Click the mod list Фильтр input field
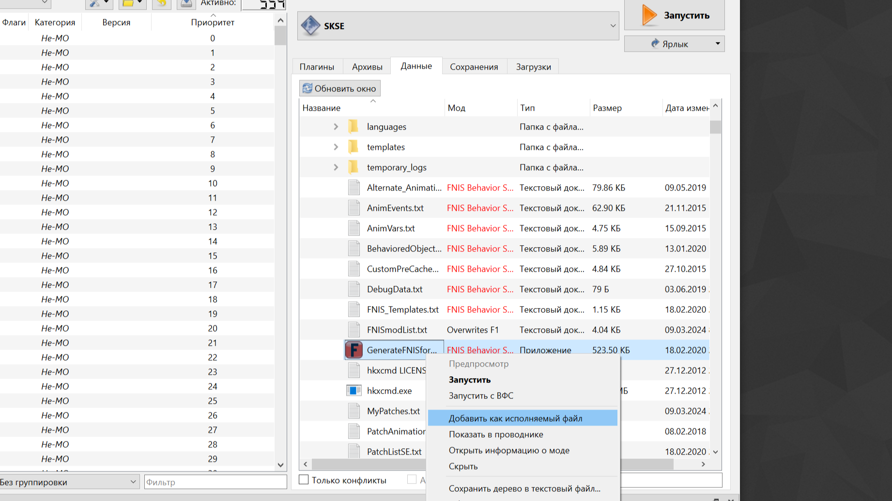Image resolution: width=892 pixels, height=501 pixels. tap(215, 482)
